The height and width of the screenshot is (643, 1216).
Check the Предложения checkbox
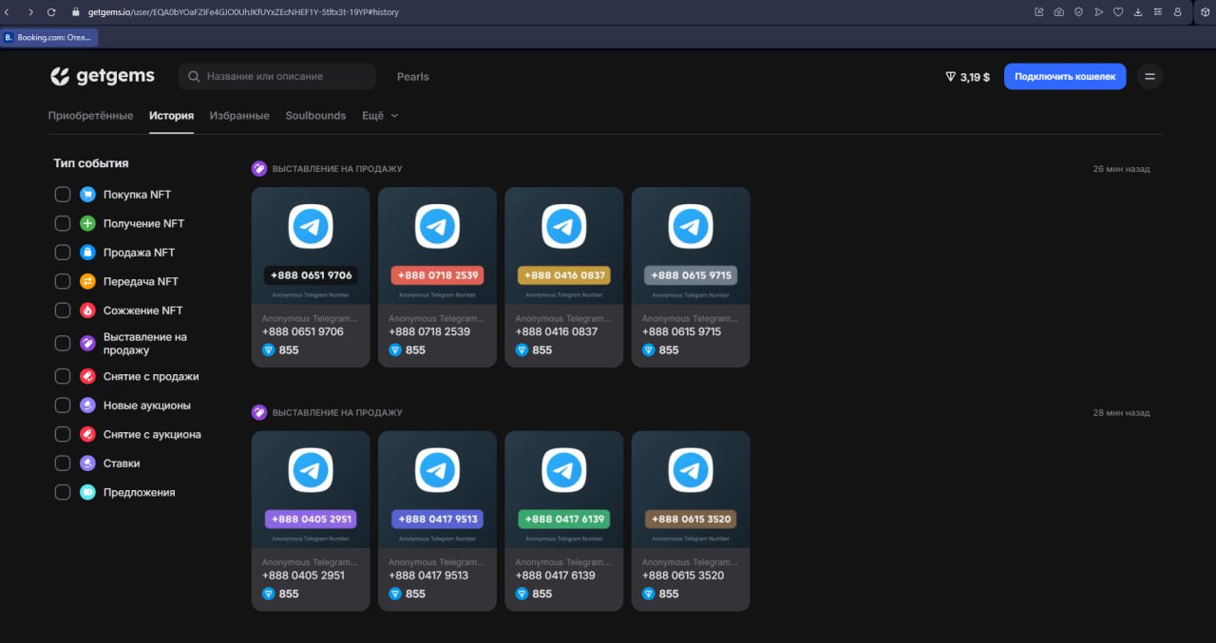click(63, 492)
